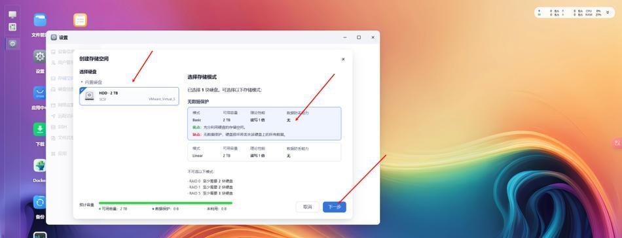622x238 pixels.
Task: Click the 取消 cancel button
Action: [308, 207]
